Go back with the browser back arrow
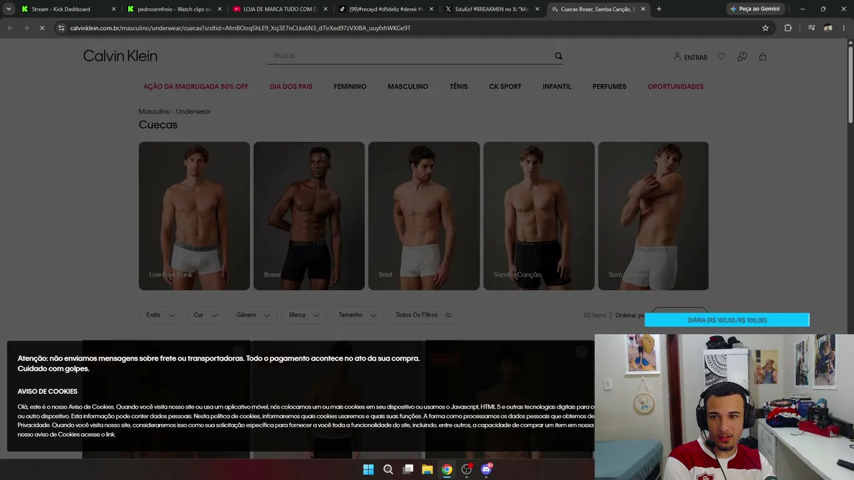The image size is (854, 480). pyautogui.click(x=10, y=28)
